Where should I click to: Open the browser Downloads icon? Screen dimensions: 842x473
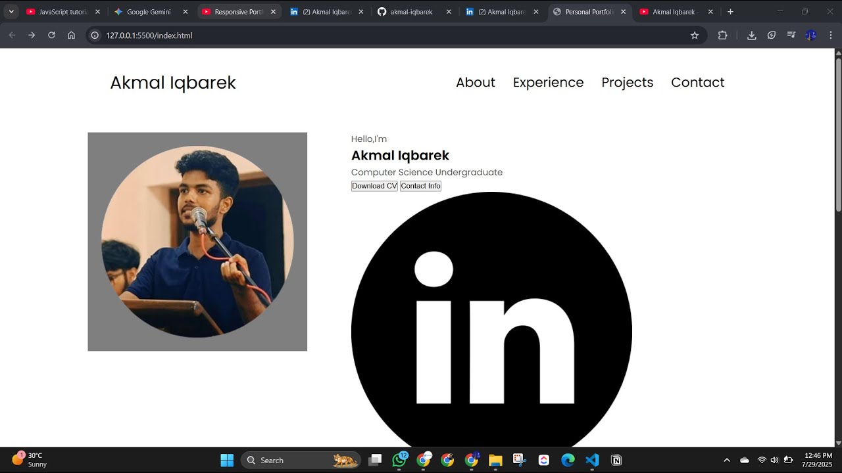(x=751, y=35)
